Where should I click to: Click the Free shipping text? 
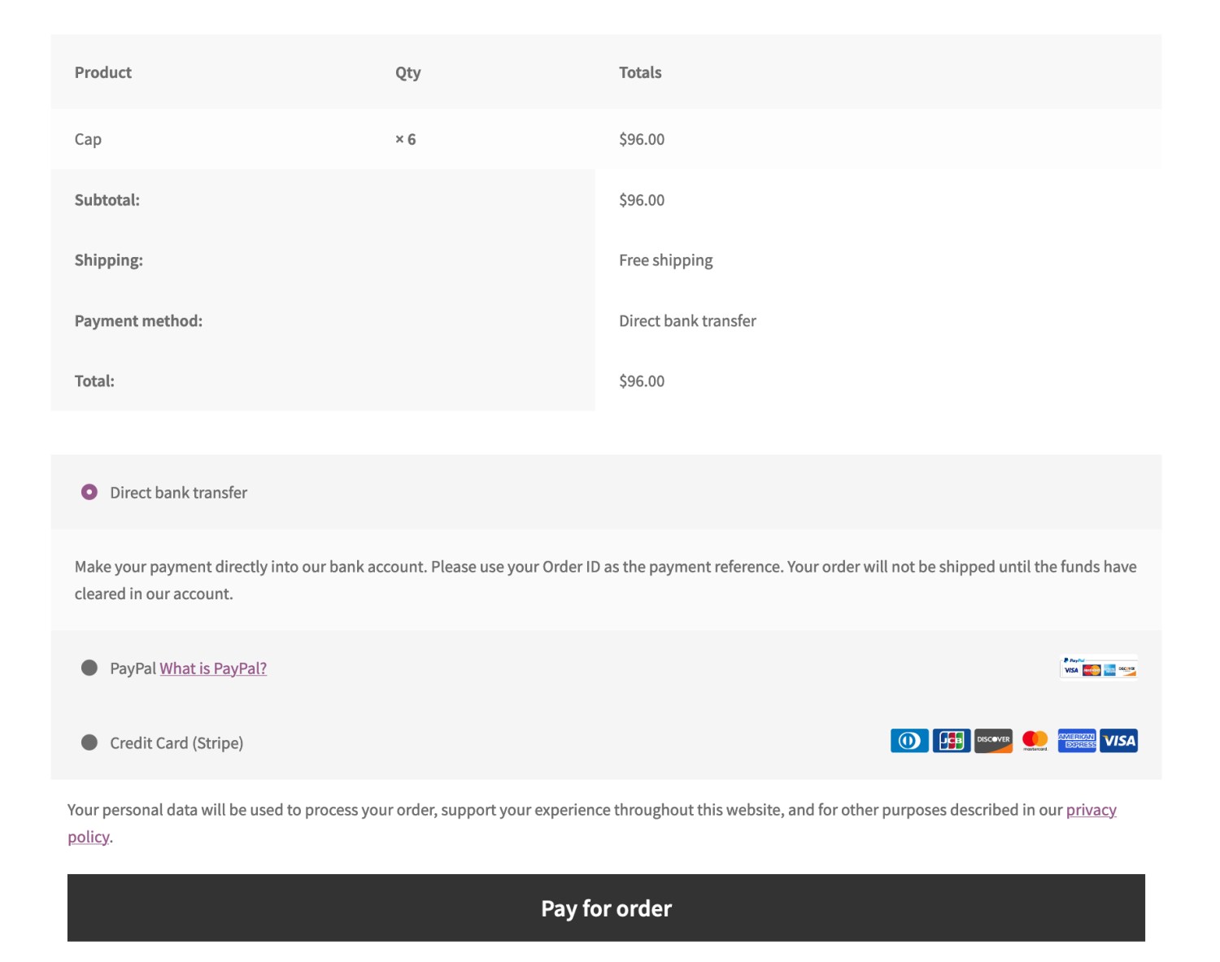coord(665,259)
